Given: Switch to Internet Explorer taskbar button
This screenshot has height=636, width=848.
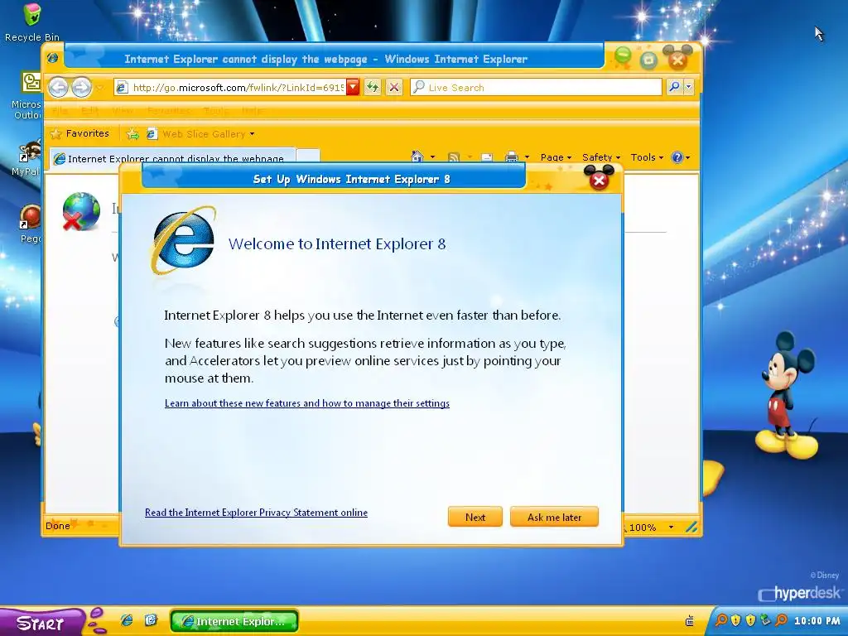Looking at the screenshot, I should point(234,621).
